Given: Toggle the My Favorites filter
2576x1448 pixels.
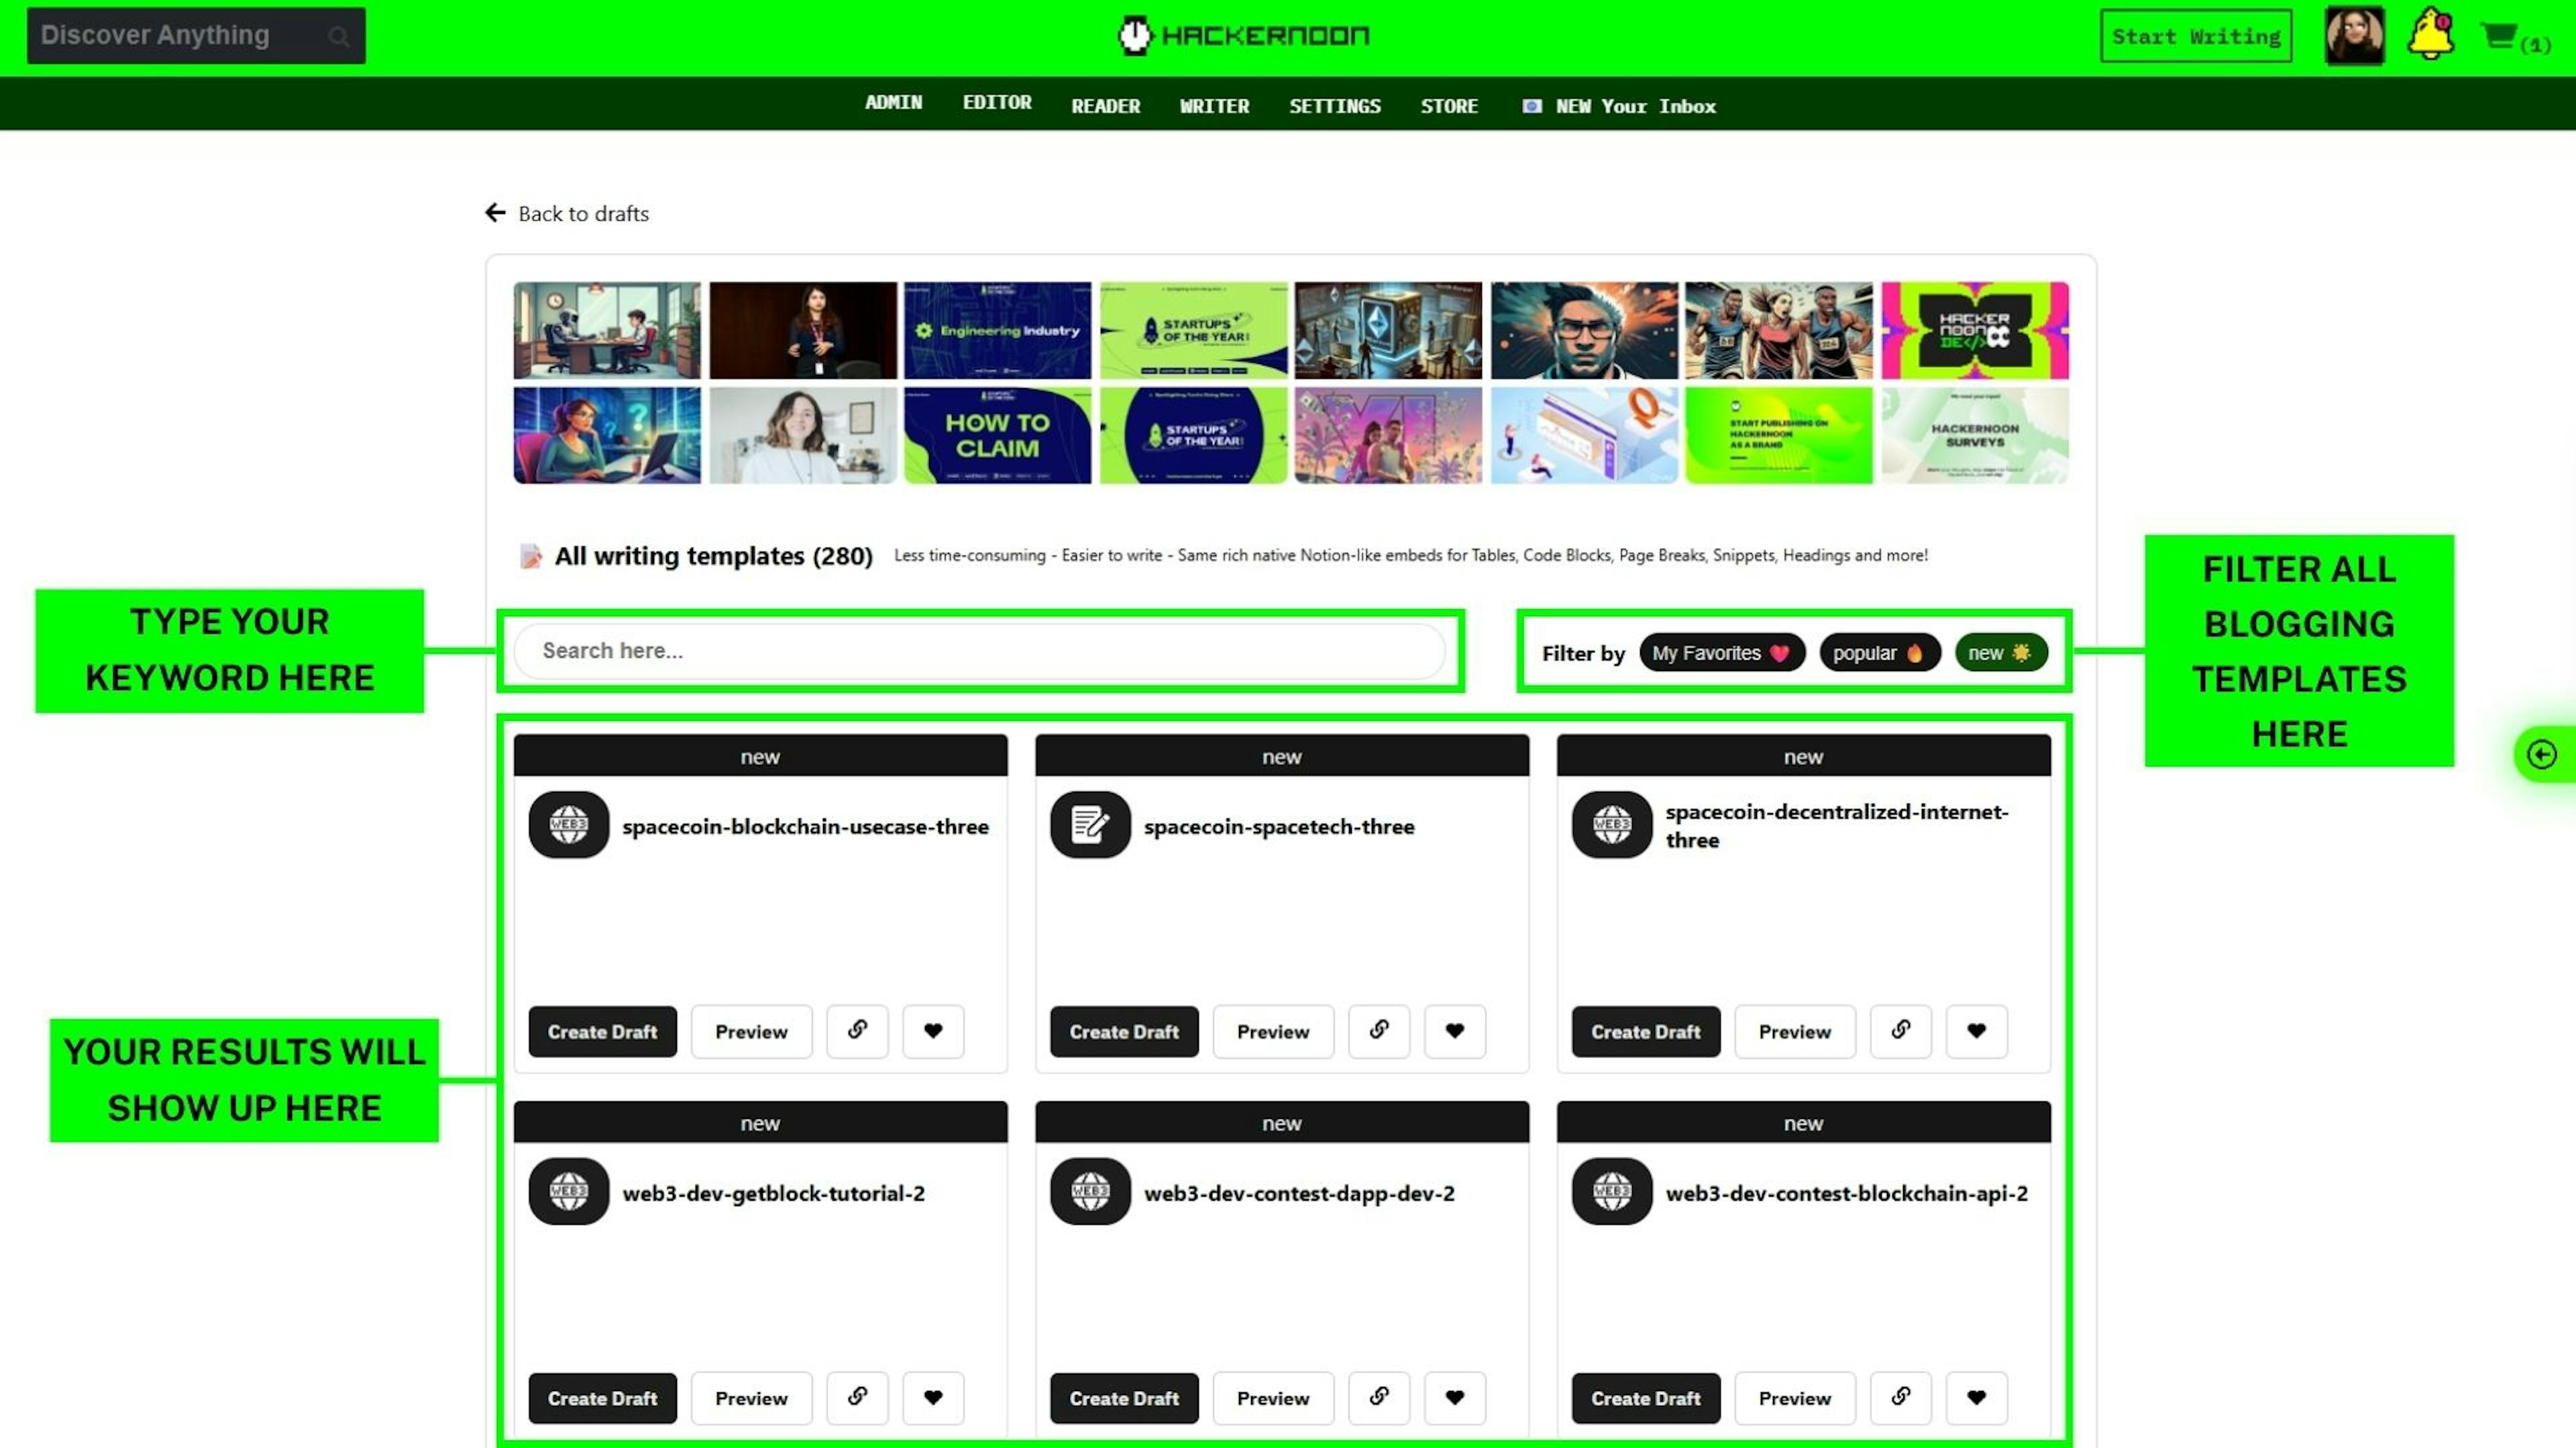Looking at the screenshot, I should [x=1721, y=652].
